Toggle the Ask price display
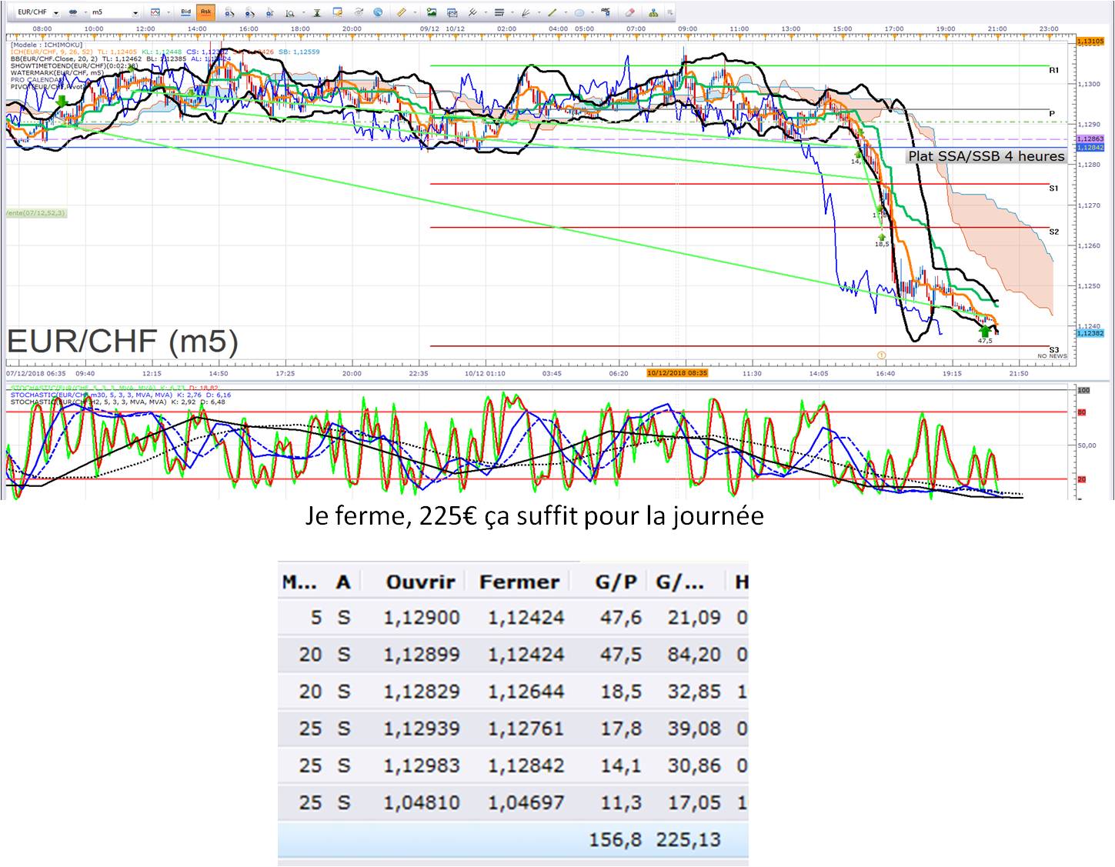The image size is (1115, 867). point(205,12)
